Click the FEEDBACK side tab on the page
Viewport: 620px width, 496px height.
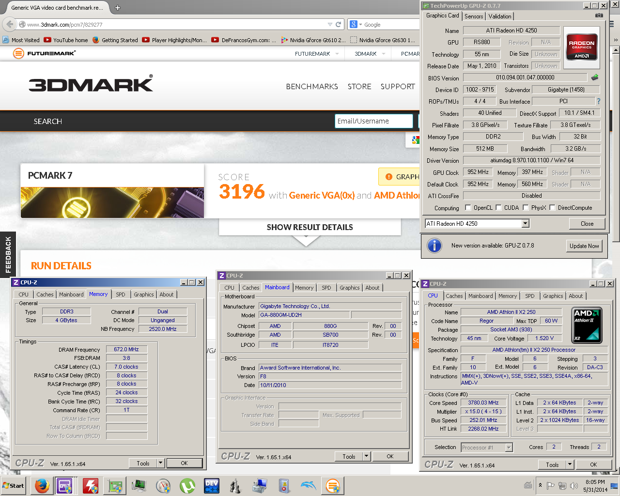pyautogui.click(x=8, y=255)
